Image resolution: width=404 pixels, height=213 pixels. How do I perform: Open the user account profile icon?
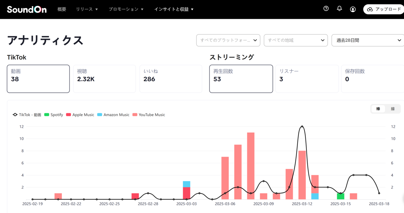[353, 9]
